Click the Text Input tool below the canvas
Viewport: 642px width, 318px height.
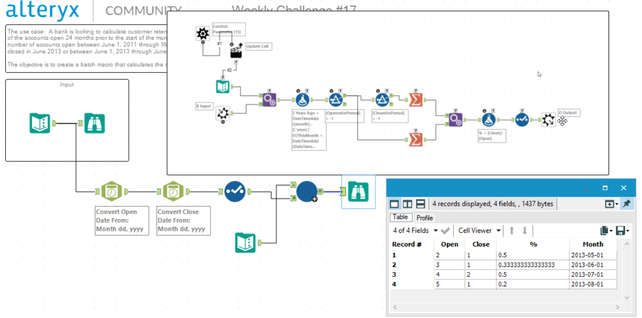[246, 242]
